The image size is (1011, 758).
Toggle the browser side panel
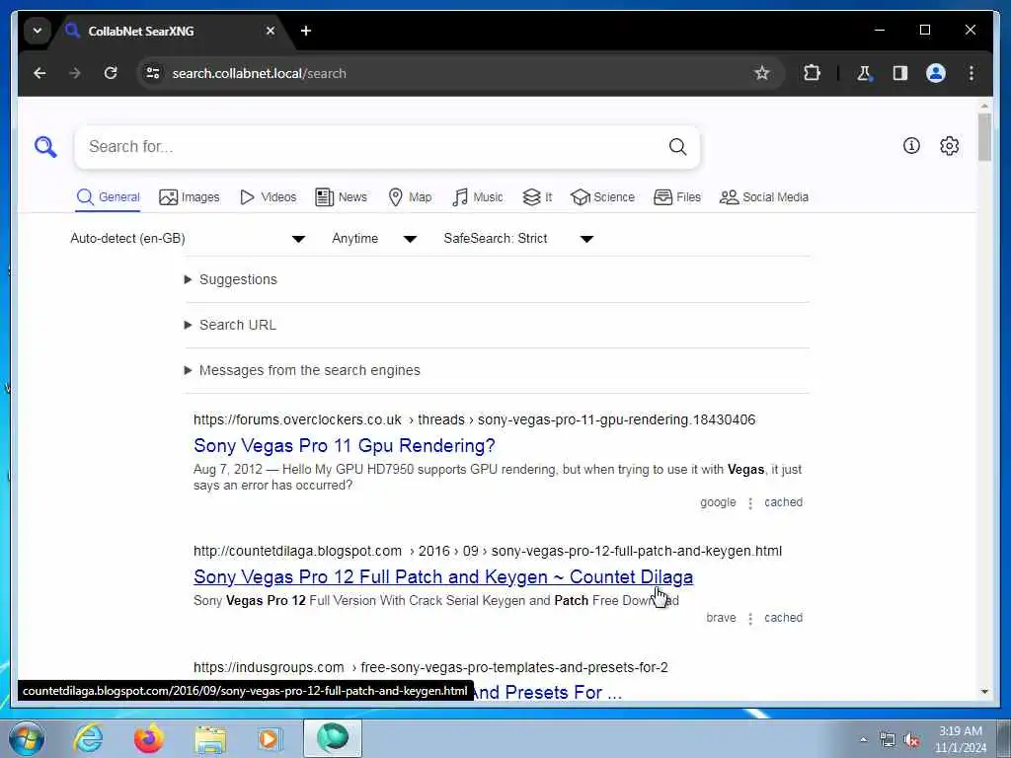(x=900, y=73)
